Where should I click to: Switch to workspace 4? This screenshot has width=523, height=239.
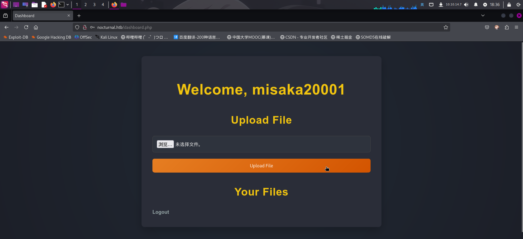pos(103,5)
